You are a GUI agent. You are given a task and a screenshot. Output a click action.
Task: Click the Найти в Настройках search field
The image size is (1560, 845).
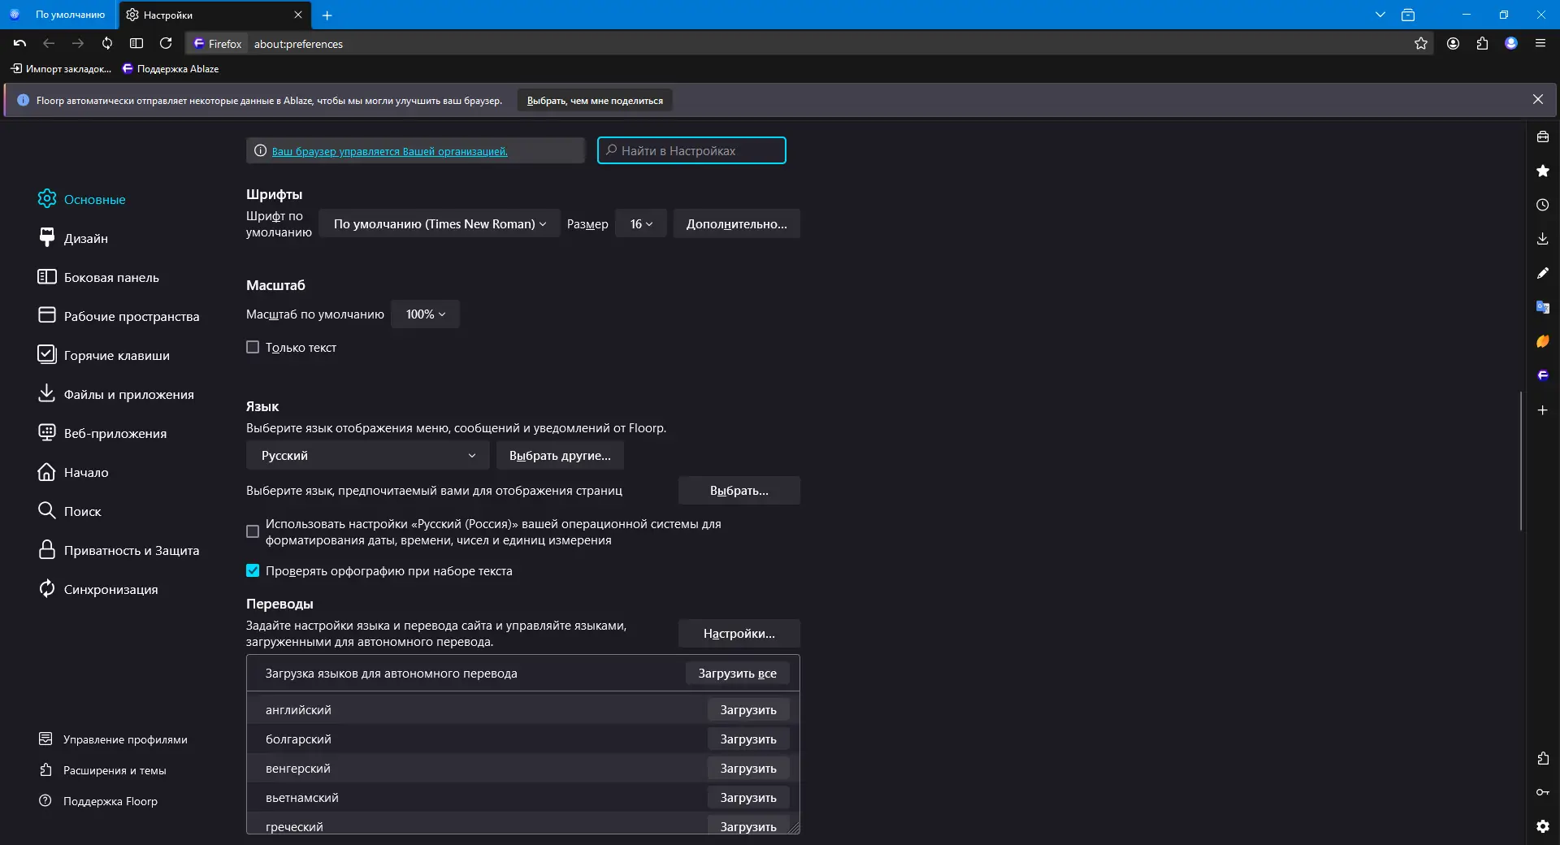point(691,151)
